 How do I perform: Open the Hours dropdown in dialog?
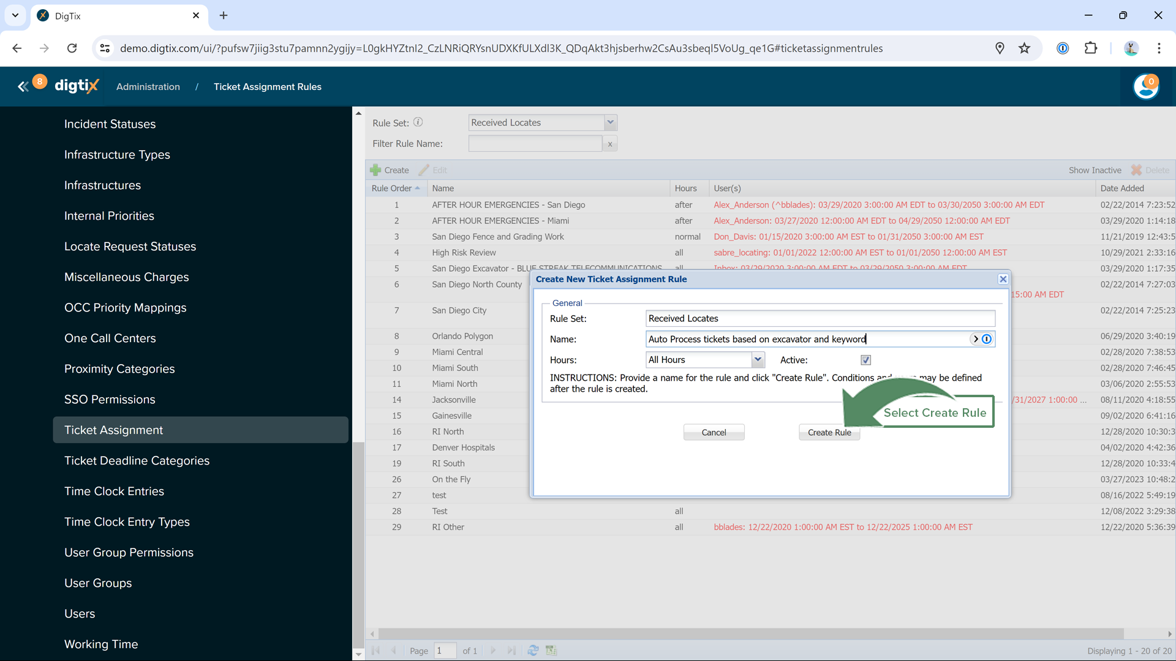pyautogui.click(x=758, y=360)
